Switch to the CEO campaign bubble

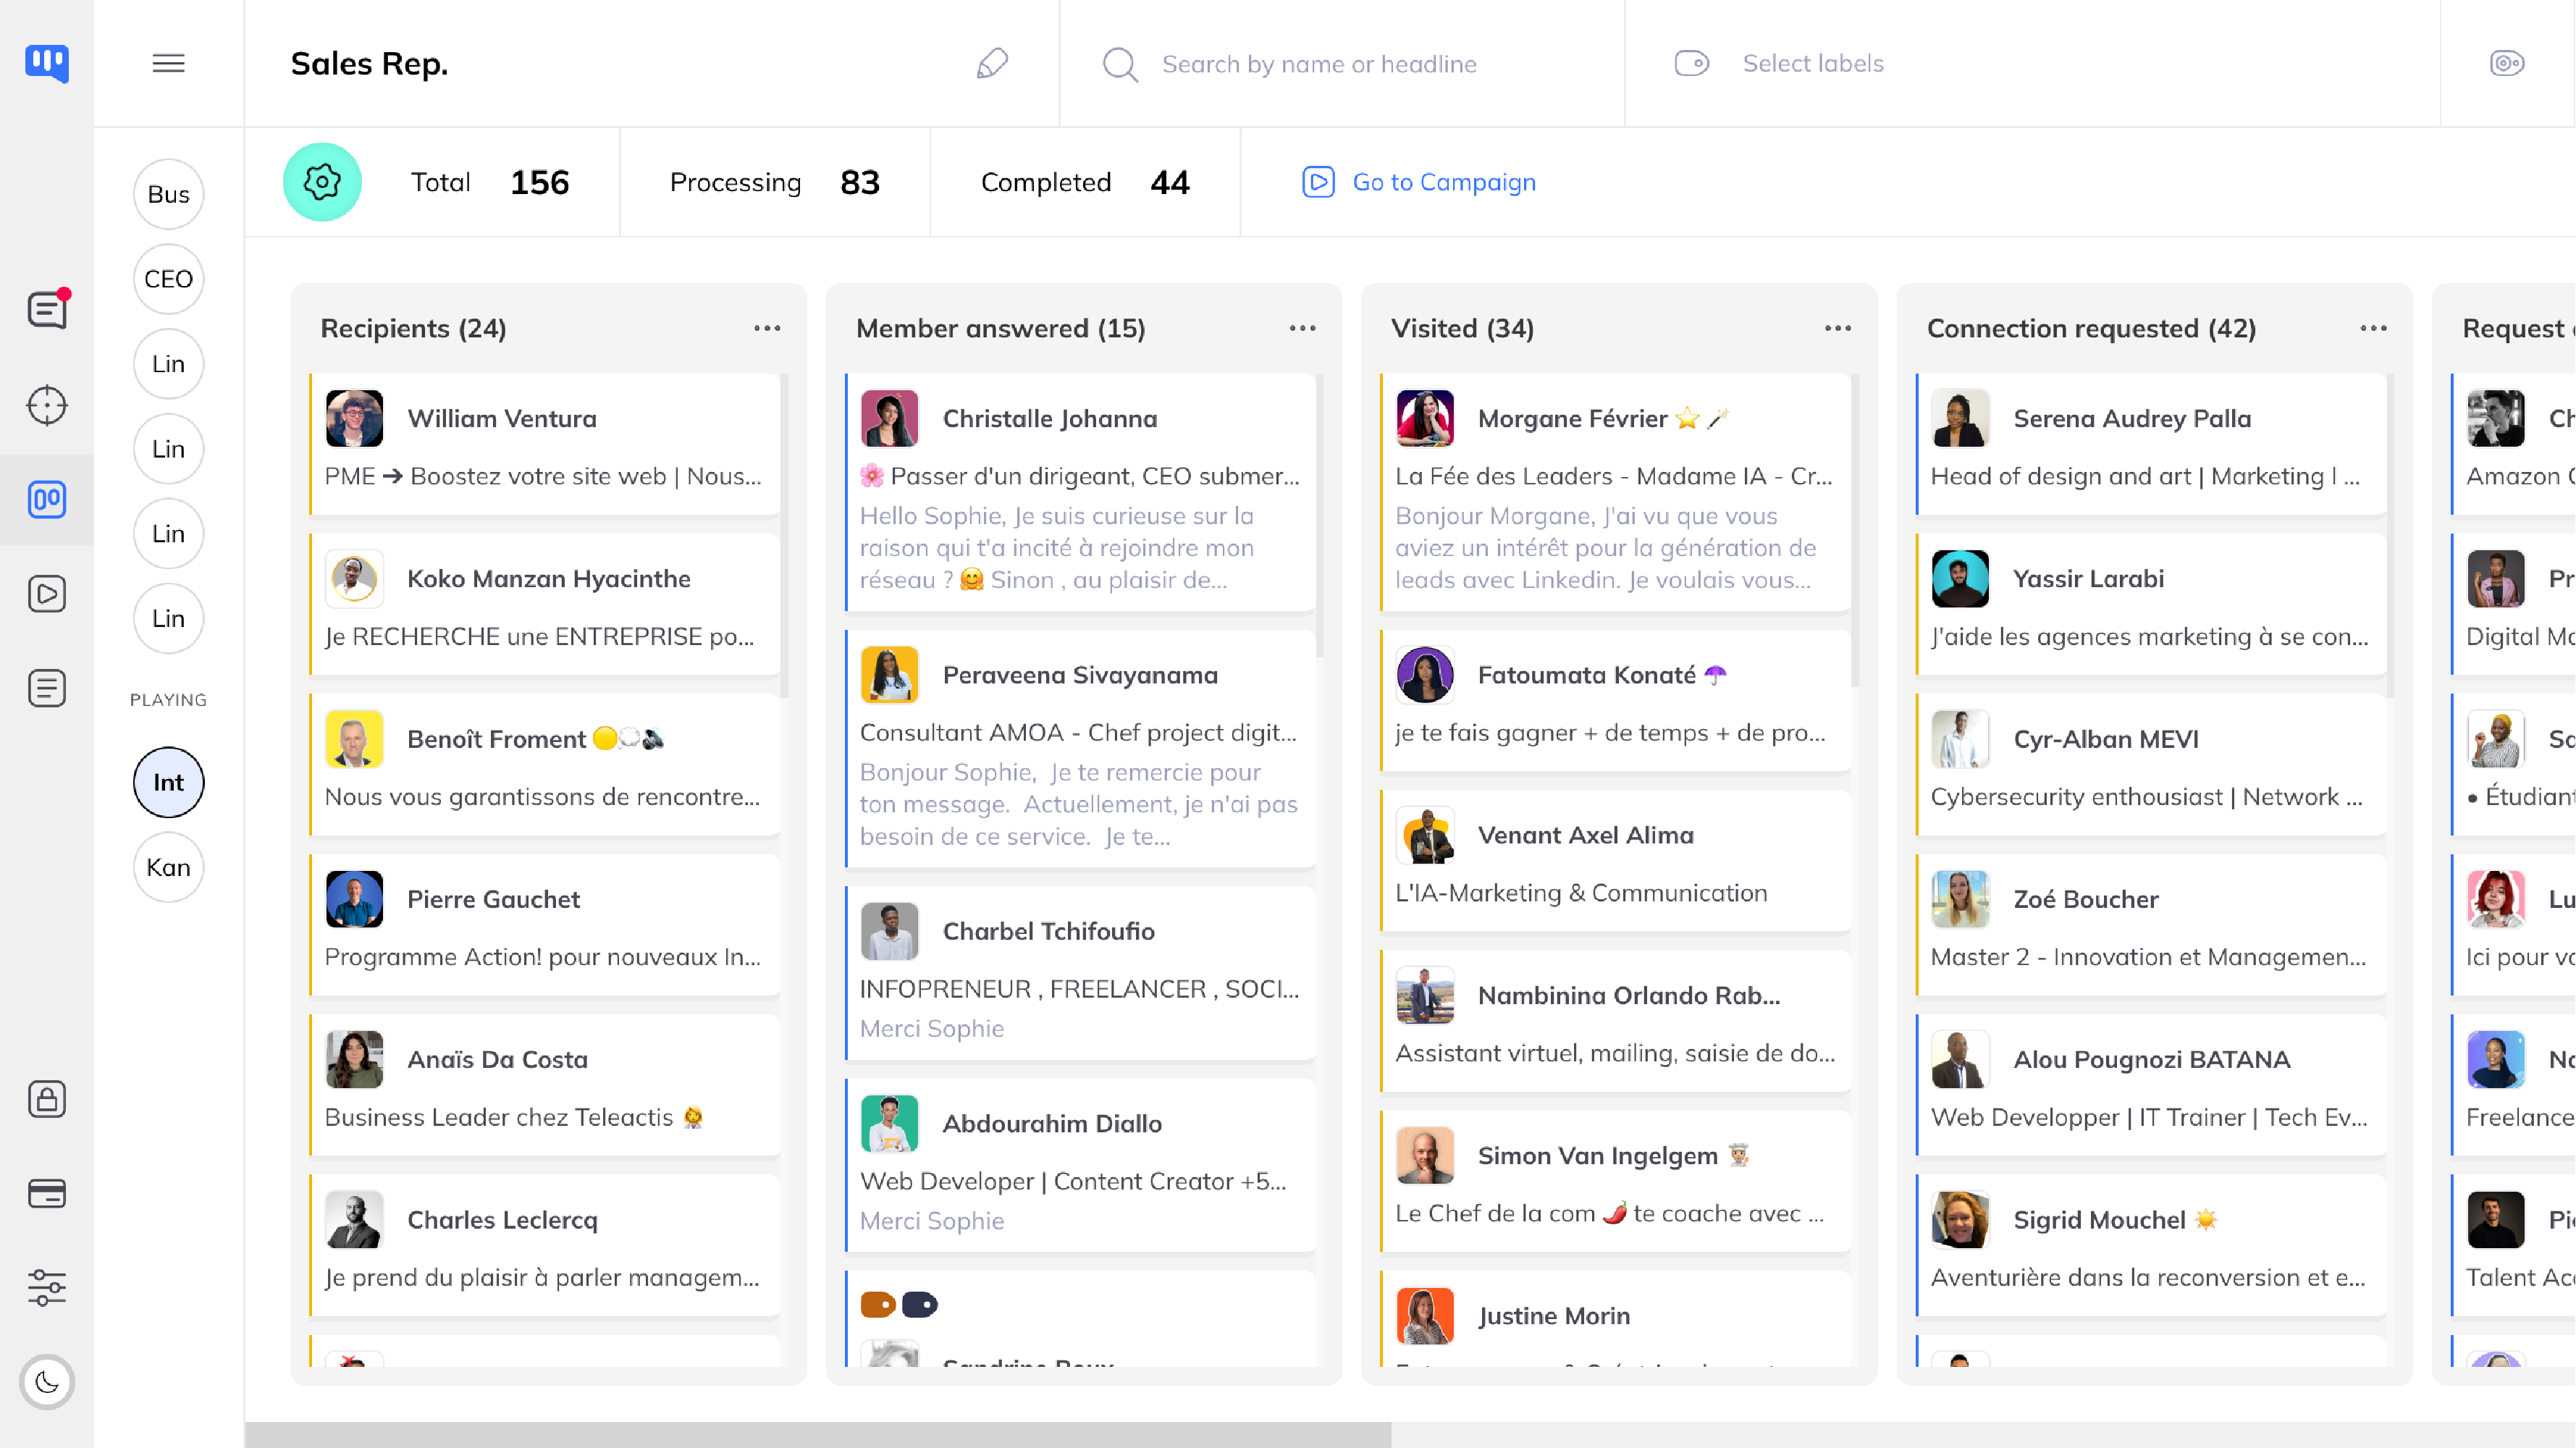(x=168, y=279)
